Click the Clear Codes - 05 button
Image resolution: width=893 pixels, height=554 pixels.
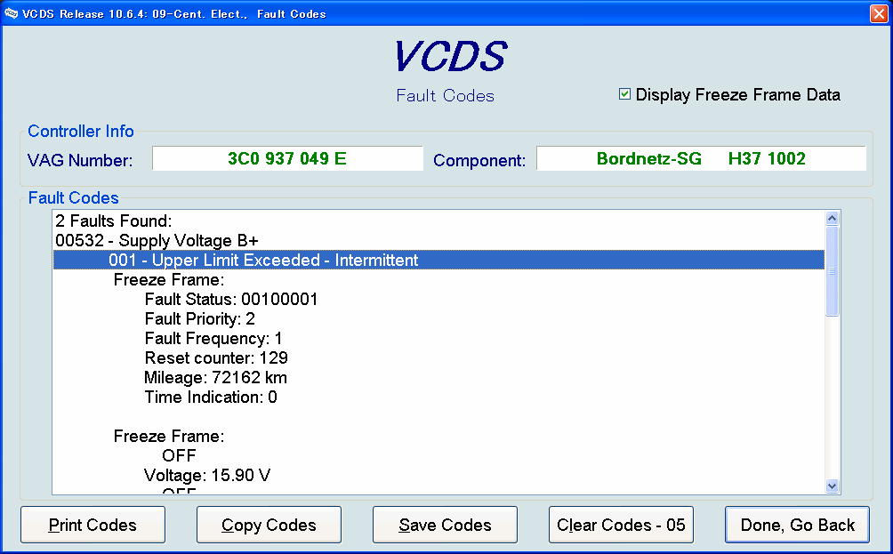(x=621, y=525)
